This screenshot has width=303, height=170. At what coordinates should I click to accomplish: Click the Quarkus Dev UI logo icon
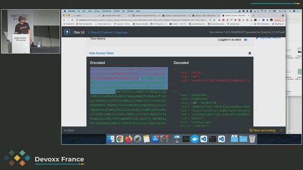[x=67, y=32]
